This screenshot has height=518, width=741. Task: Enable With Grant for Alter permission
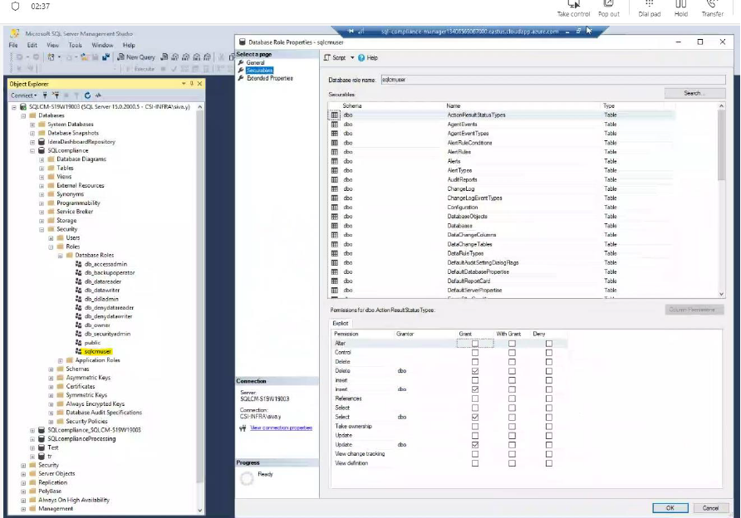512,344
